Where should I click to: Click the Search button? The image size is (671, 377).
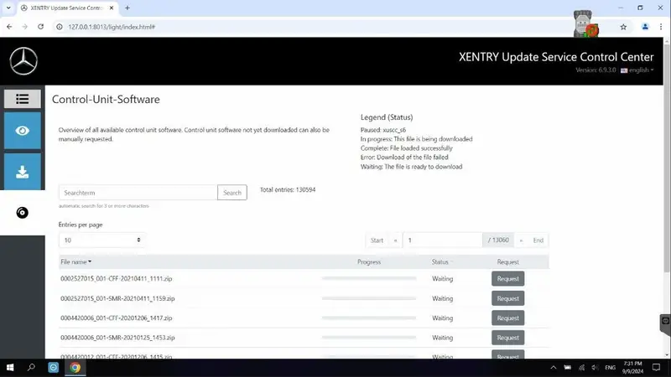point(232,193)
